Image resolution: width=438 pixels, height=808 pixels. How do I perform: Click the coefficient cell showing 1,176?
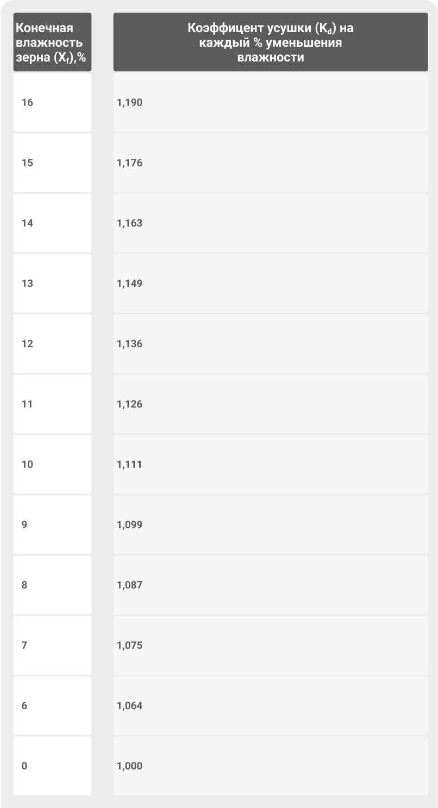pos(270,163)
